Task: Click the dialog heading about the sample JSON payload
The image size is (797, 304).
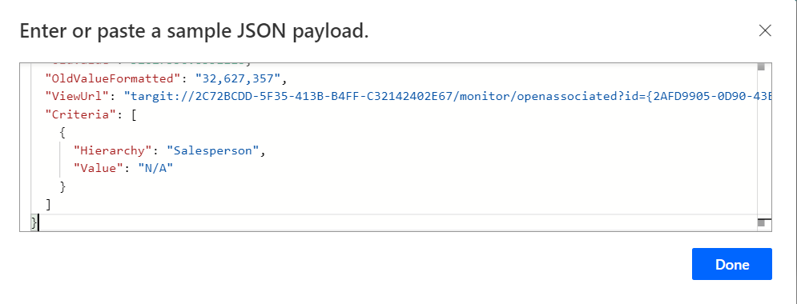Action: point(194,31)
